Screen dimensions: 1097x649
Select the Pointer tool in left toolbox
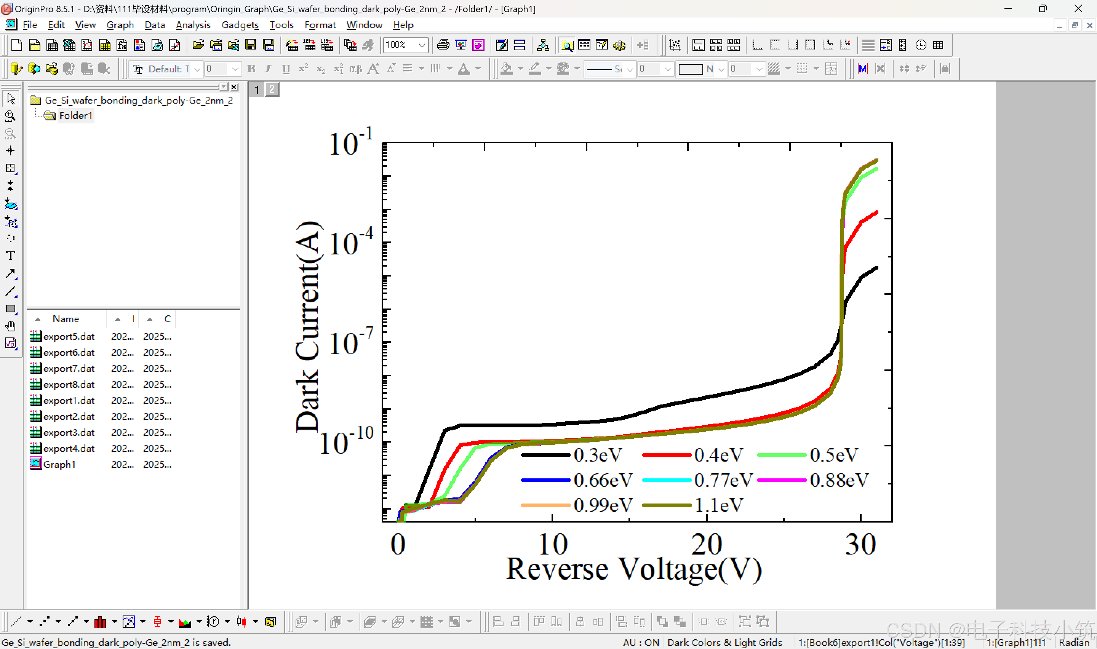coord(11,99)
